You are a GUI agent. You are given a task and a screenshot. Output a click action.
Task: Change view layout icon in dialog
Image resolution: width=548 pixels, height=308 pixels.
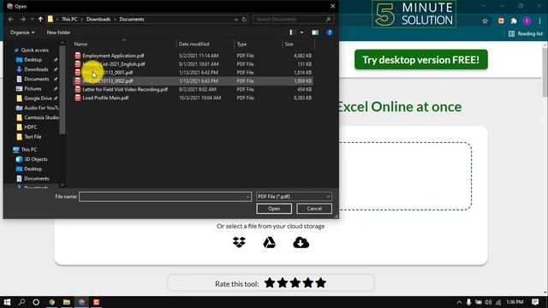pyautogui.click(x=292, y=33)
